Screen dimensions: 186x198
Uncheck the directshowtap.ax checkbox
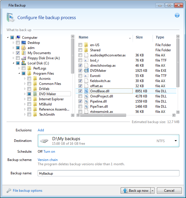[80, 66]
